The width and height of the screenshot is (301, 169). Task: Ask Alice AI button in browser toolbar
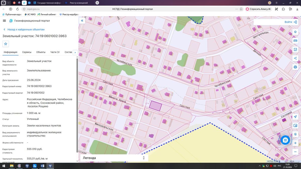(x=258, y=9)
